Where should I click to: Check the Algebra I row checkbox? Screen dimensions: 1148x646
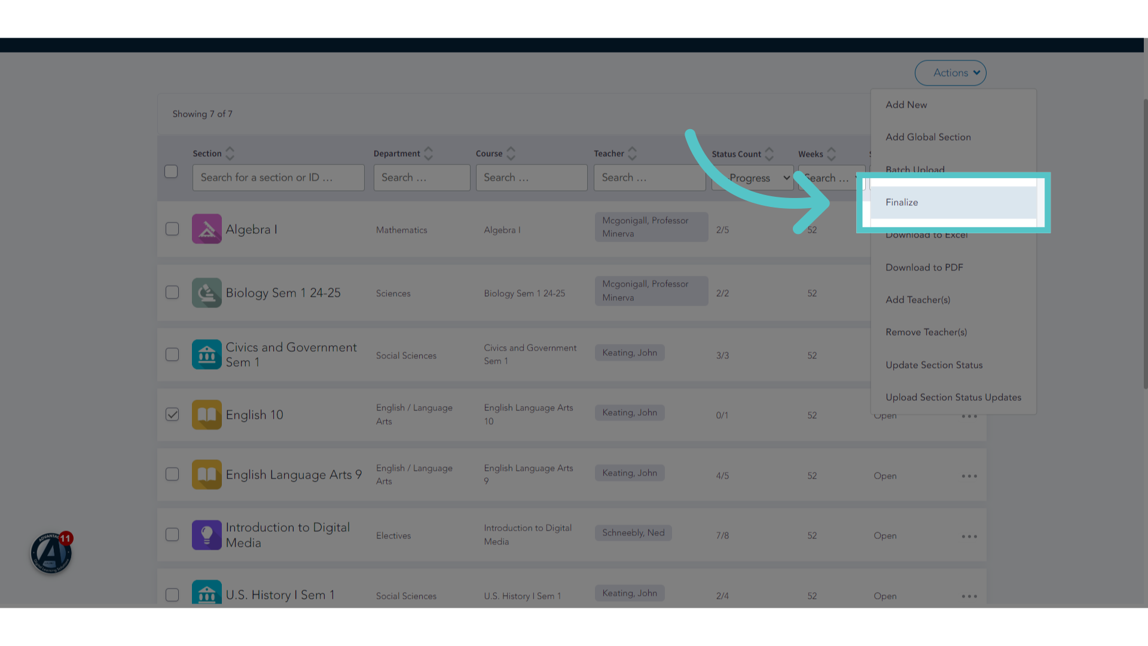pyautogui.click(x=172, y=229)
